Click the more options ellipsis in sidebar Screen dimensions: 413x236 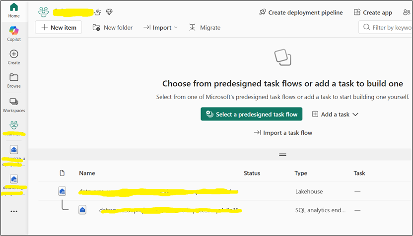pyautogui.click(x=14, y=211)
